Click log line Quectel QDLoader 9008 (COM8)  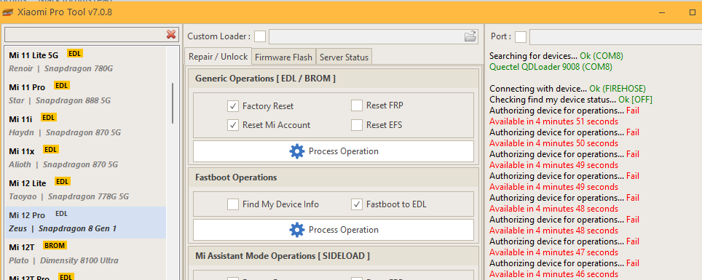551,67
